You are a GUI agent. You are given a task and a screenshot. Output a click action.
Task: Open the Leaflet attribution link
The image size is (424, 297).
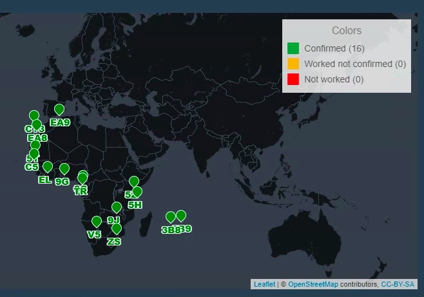[264, 284]
